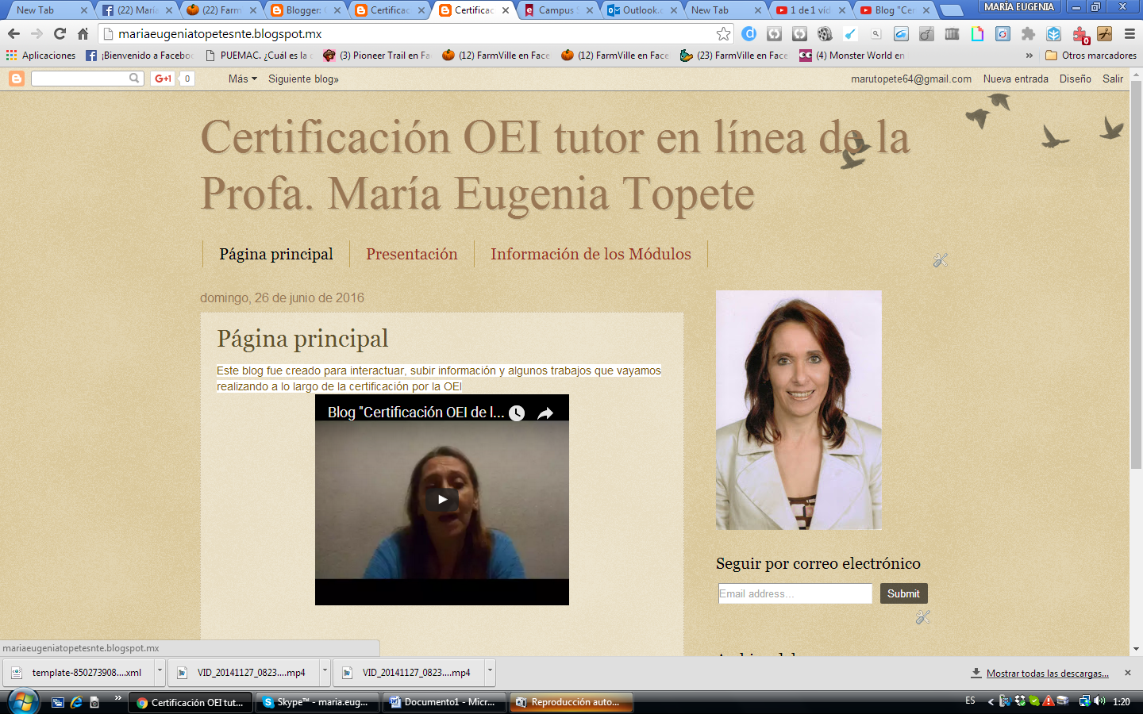Switch to the Campus tab
This screenshot has width=1143, height=714.
click(559, 10)
